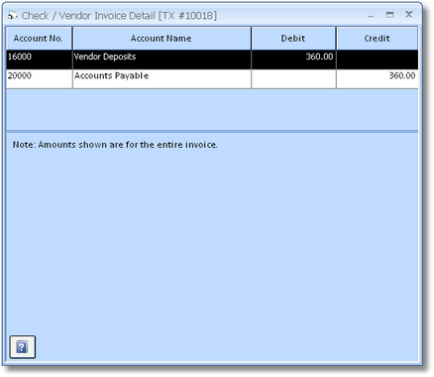This screenshot has height=377, width=434.
Task: Click the empty credit cell for Vendor Deposits
Action: coord(378,60)
